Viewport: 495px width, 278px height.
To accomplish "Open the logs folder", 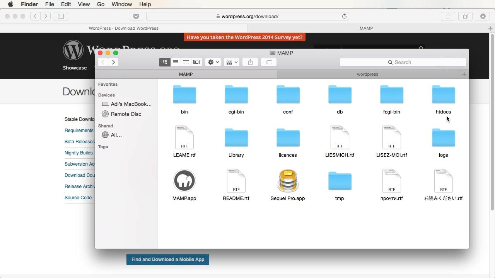I will [444, 138].
